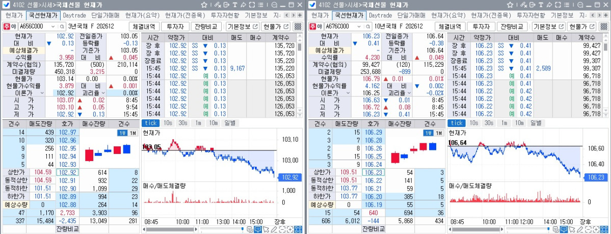This screenshot has width=611, height=234.
Task: Click grid layout icon in left window
Action: [x=298, y=27]
